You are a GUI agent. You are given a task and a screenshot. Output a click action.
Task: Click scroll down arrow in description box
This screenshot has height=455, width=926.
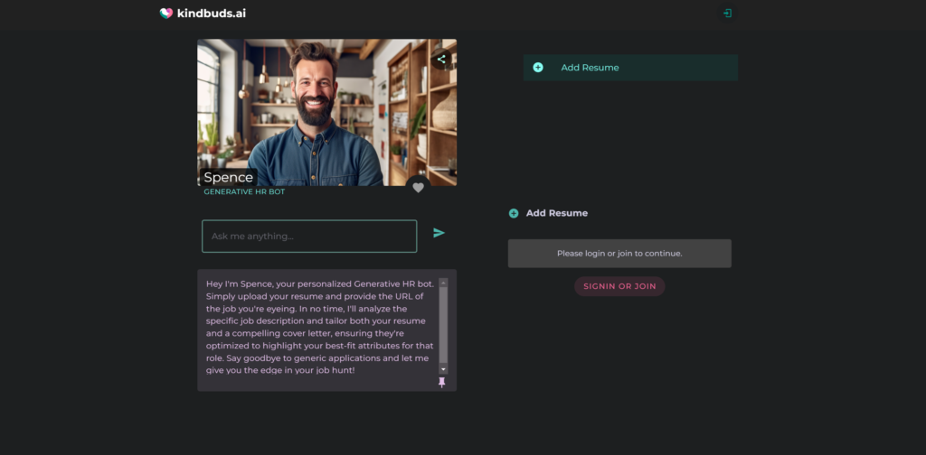(x=443, y=369)
